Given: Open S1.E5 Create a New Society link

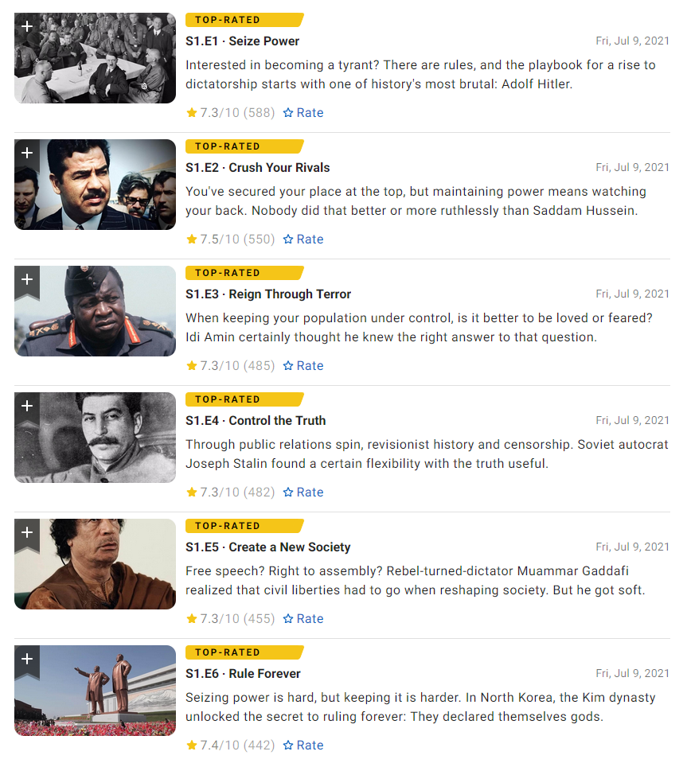Looking at the screenshot, I should point(267,547).
